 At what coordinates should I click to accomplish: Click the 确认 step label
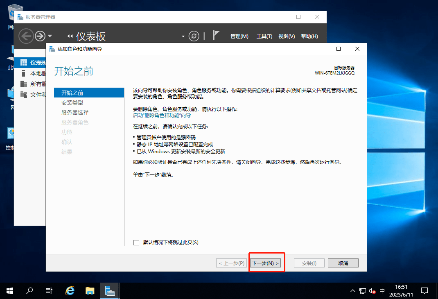click(x=67, y=142)
